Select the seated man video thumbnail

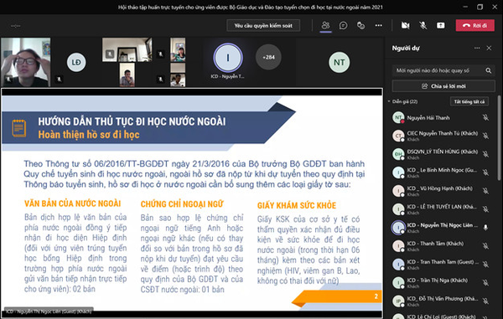click(127, 75)
